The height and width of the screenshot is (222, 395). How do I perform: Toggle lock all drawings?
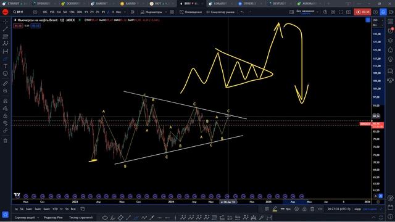6,116
